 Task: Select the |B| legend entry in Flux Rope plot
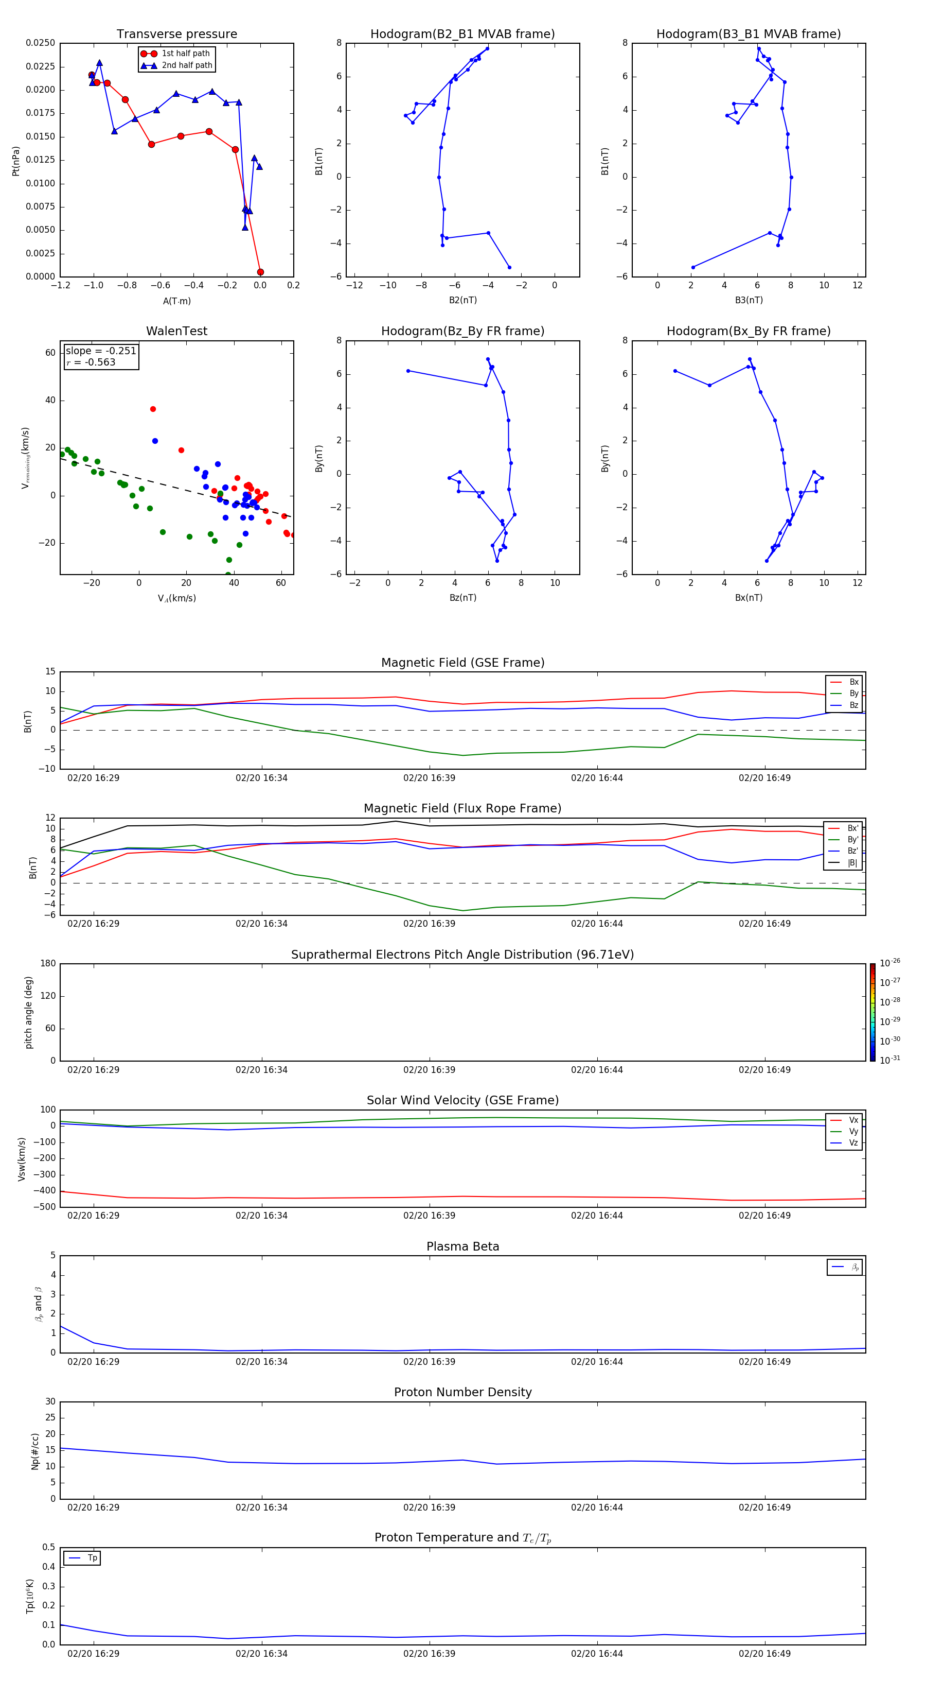[x=844, y=863]
